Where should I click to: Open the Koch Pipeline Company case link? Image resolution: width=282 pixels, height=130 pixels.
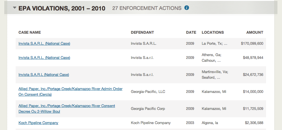pyautogui.click(x=38, y=123)
